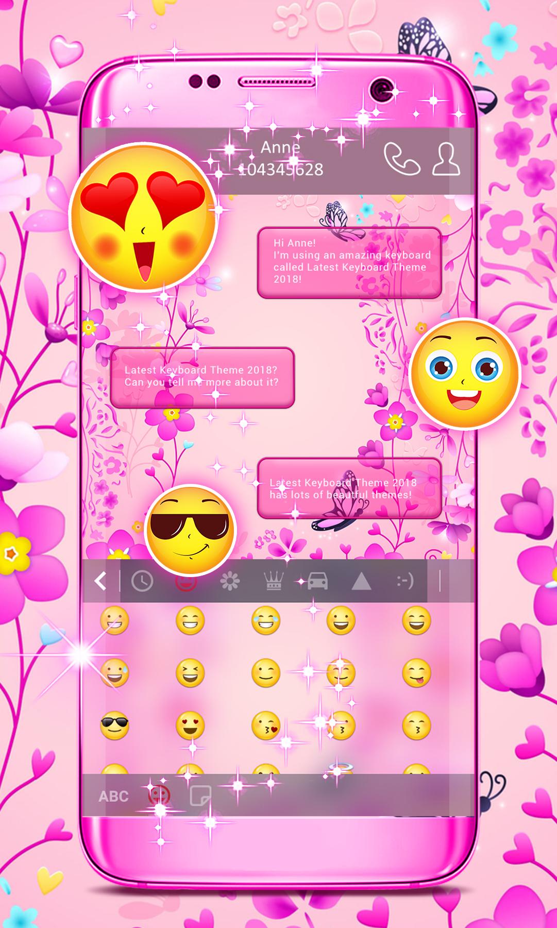Insert the winking face emoji

265,673
